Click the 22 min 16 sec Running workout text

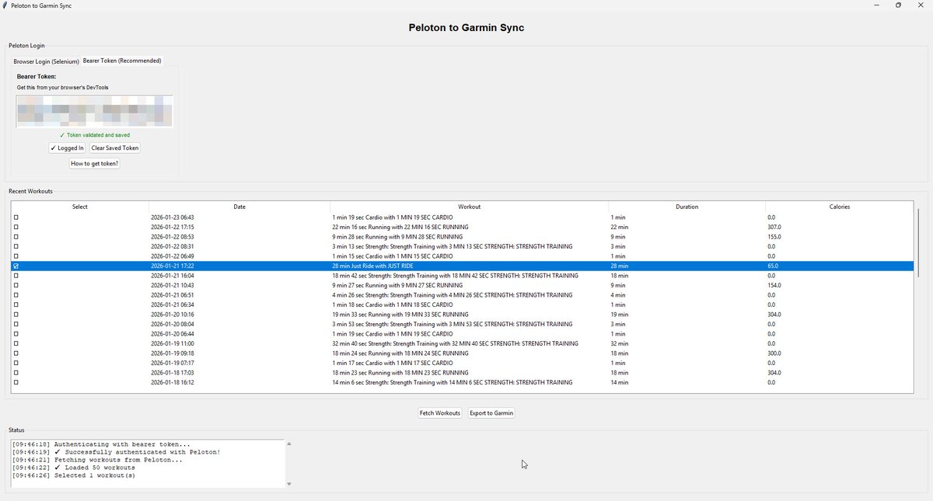[400, 227]
